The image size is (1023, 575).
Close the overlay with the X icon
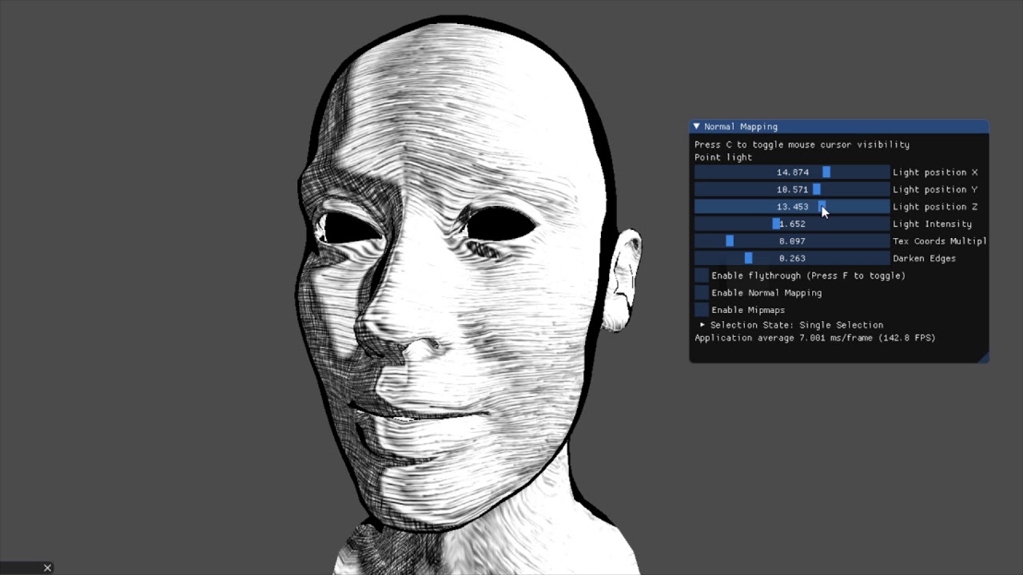47,568
